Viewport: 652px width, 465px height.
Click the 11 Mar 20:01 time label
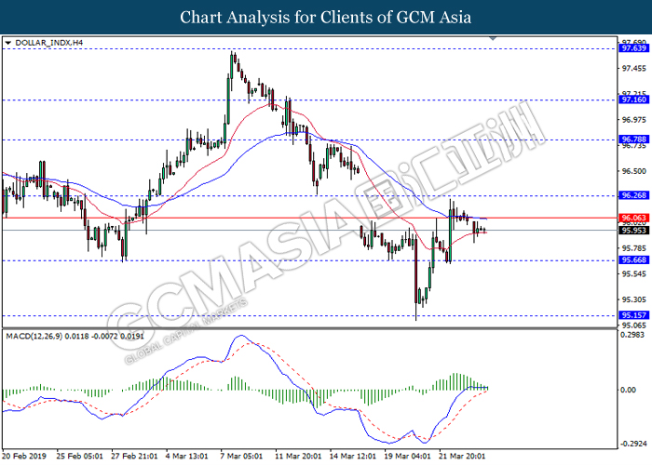pyautogui.click(x=298, y=456)
